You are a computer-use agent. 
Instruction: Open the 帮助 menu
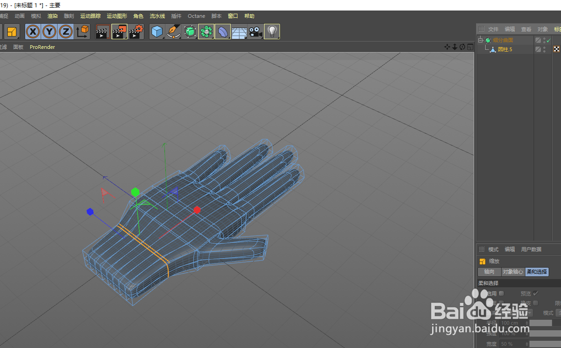point(249,16)
